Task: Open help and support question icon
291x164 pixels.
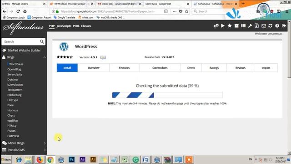Action: (x=277, y=26)
